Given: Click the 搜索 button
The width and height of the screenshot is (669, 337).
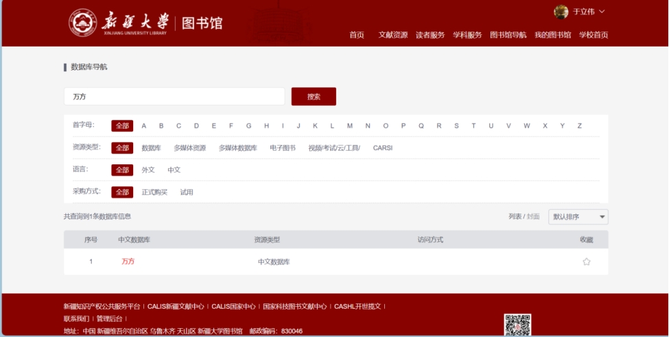Looking at the screenshot, I should (x=314, y=97).
